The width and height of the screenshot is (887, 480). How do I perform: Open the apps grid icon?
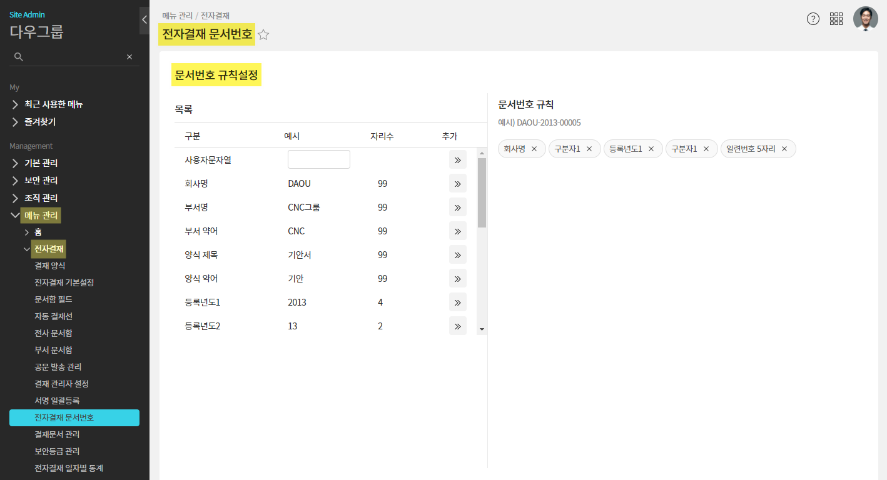(836, 19)
